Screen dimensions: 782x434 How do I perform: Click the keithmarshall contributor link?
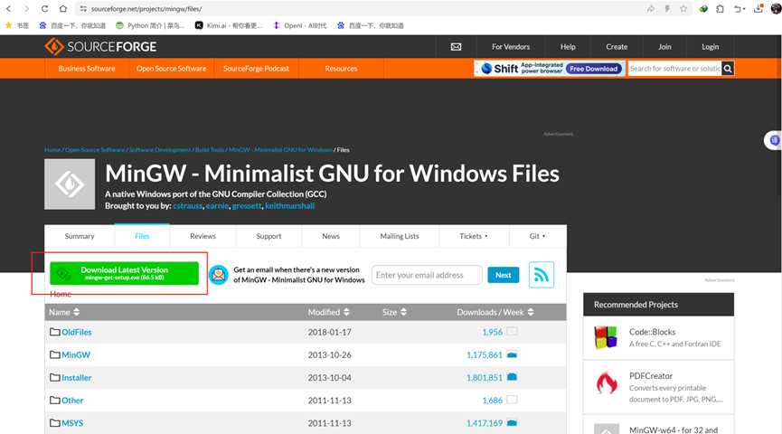(290, 205)
